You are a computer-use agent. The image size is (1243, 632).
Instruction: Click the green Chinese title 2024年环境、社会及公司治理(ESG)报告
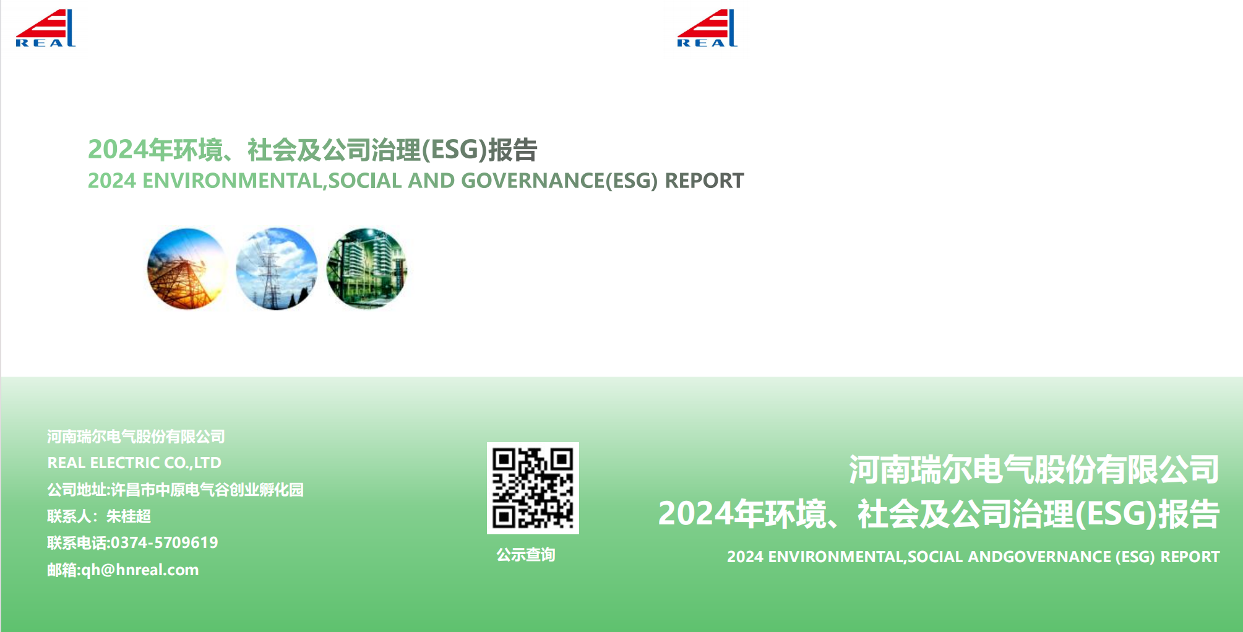coord(312,150)
